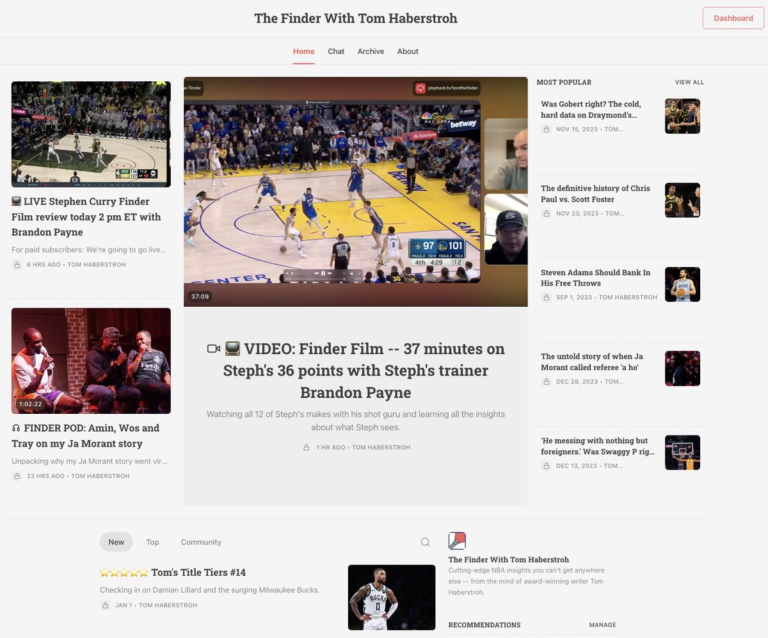Open the post search magnifier icon

click(x=425, y=542)
